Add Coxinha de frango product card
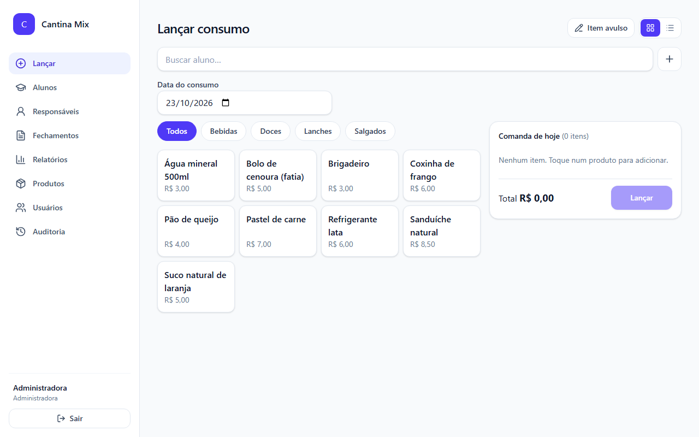 click(442, 175)
